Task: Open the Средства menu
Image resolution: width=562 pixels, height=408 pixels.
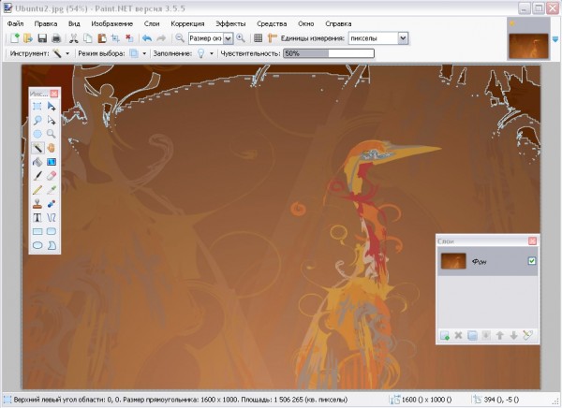Action: (x=272, y=24)
